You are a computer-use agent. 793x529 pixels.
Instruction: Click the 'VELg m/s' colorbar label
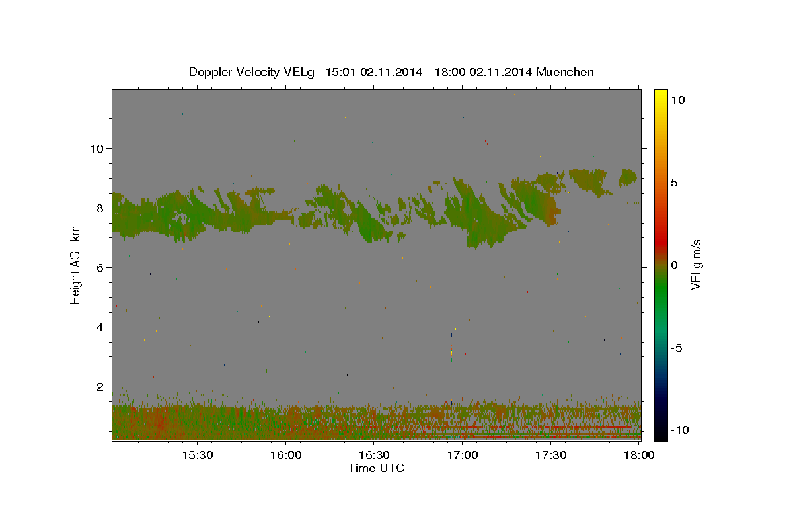click(x=697, y=264)
